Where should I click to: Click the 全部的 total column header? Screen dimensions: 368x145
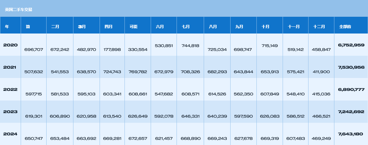click(x=345, y=27)
